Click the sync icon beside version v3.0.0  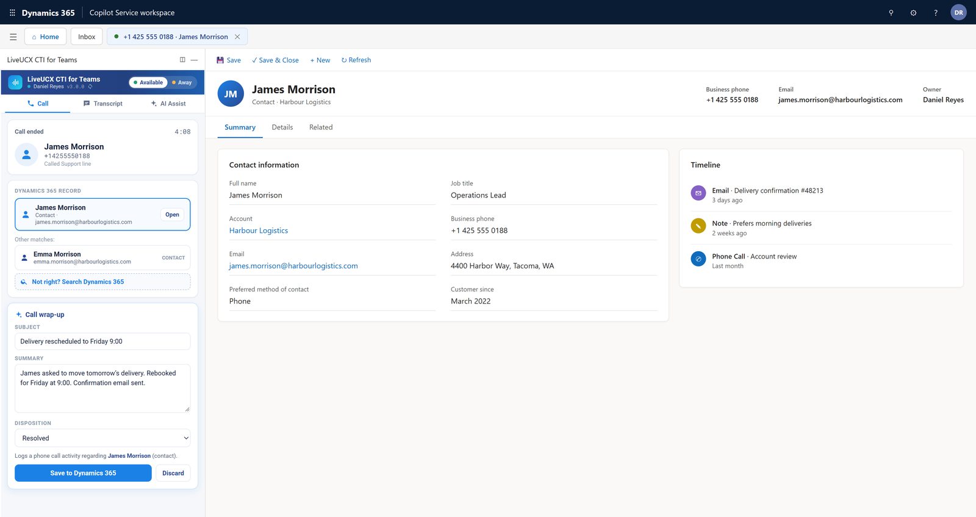(90, 87)
